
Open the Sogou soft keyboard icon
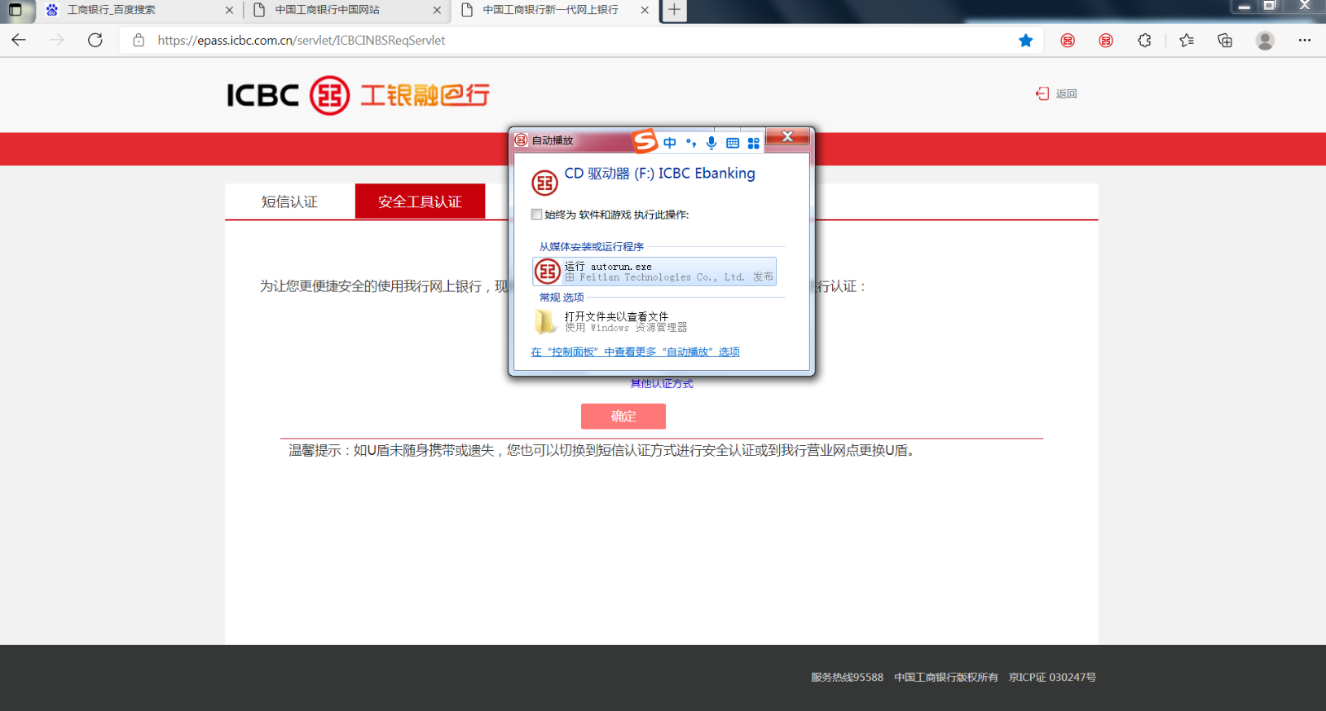(x=733, y=144)
